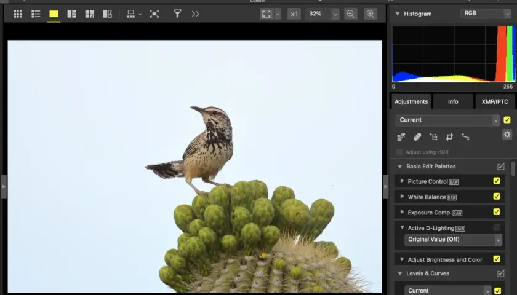Viewport: 517px width, 295px height.
Task: Toggle full screen view icon
Action: (x=154, y=14)
